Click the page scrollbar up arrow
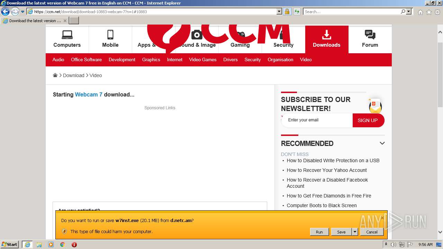This screenshot has height=249, width=443. coord(440,32)
